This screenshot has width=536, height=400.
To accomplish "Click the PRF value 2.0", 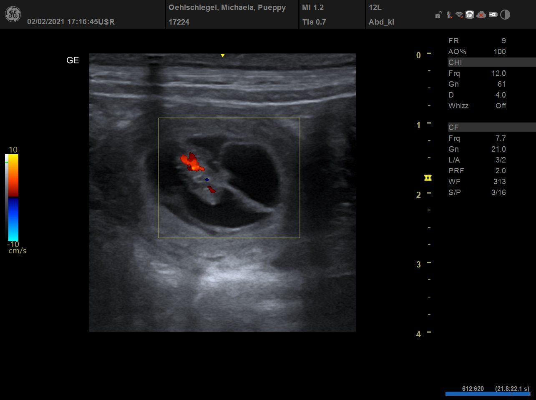I will (501, 171).
